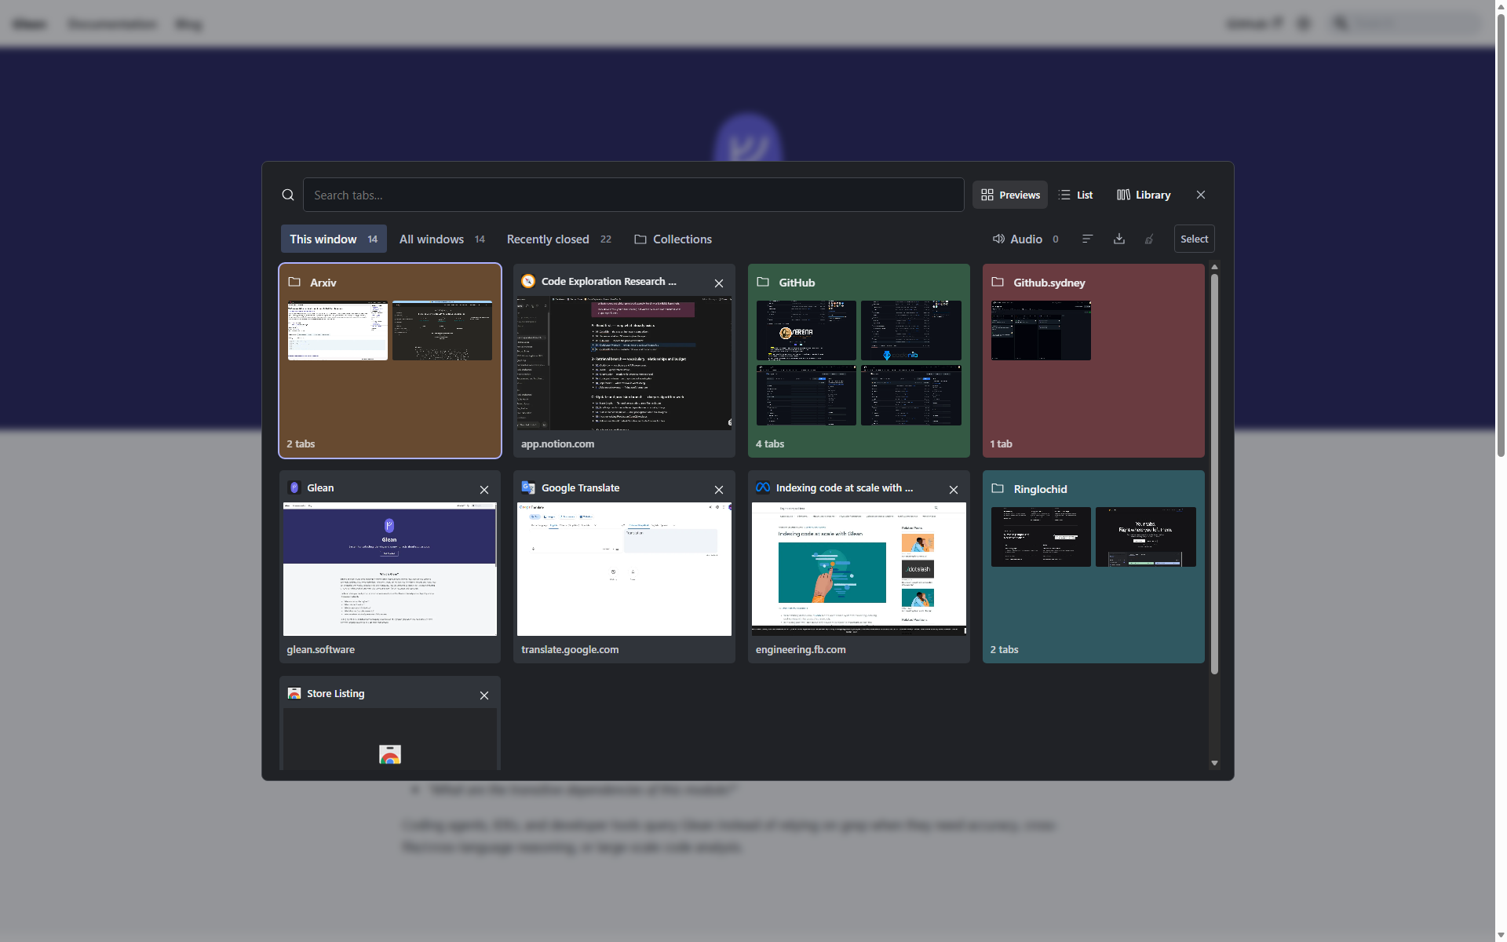Open the Ringlochid group title
Image resolution: width=1507 pixels, height=942 pixels.
coord(1040,489)
